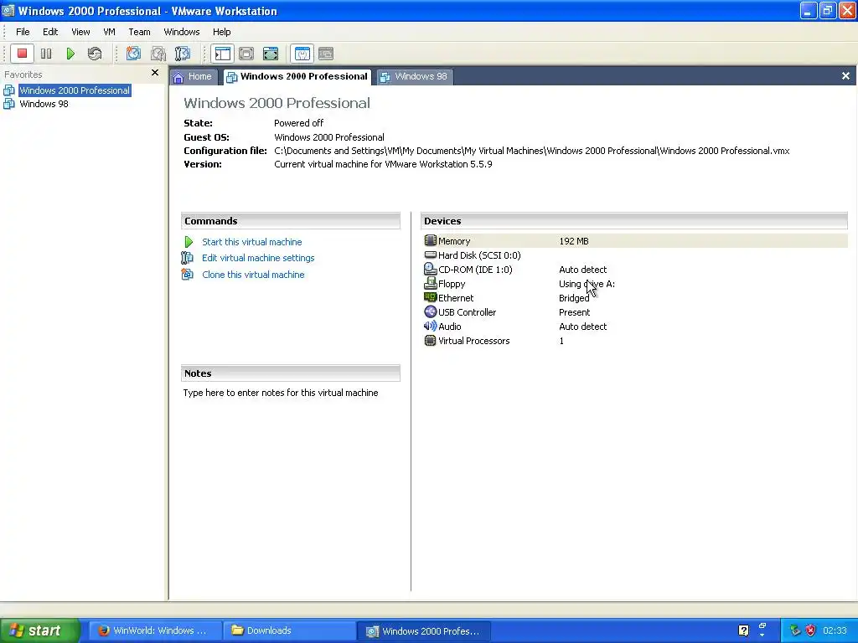Toggle the Favorites sidebar toolbar icon
The image size is (858, 643).
[223, 54]
